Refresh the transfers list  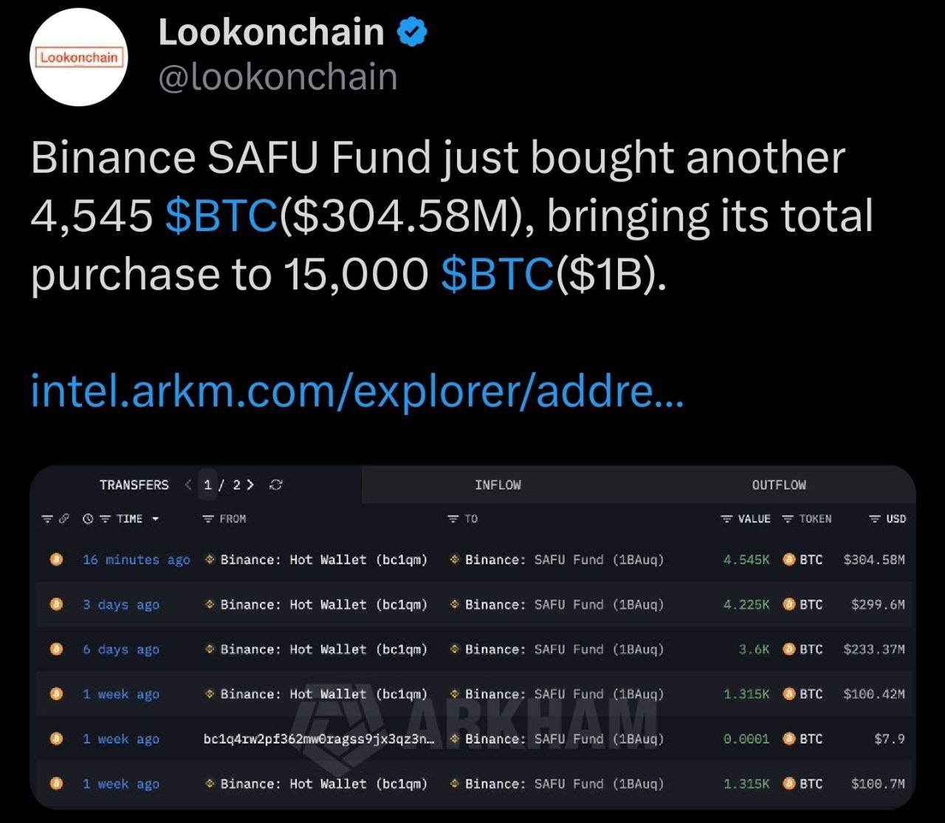[x=276, y=485]
